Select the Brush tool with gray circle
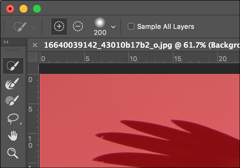240x168 pixels. click(x=12, y=100)
